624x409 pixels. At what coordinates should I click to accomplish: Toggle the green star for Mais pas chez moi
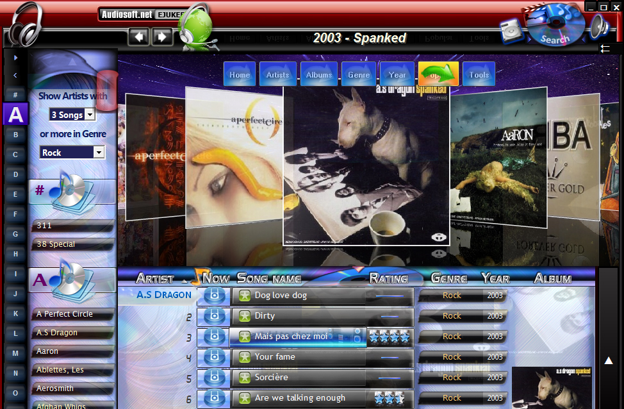coord(244,337)
